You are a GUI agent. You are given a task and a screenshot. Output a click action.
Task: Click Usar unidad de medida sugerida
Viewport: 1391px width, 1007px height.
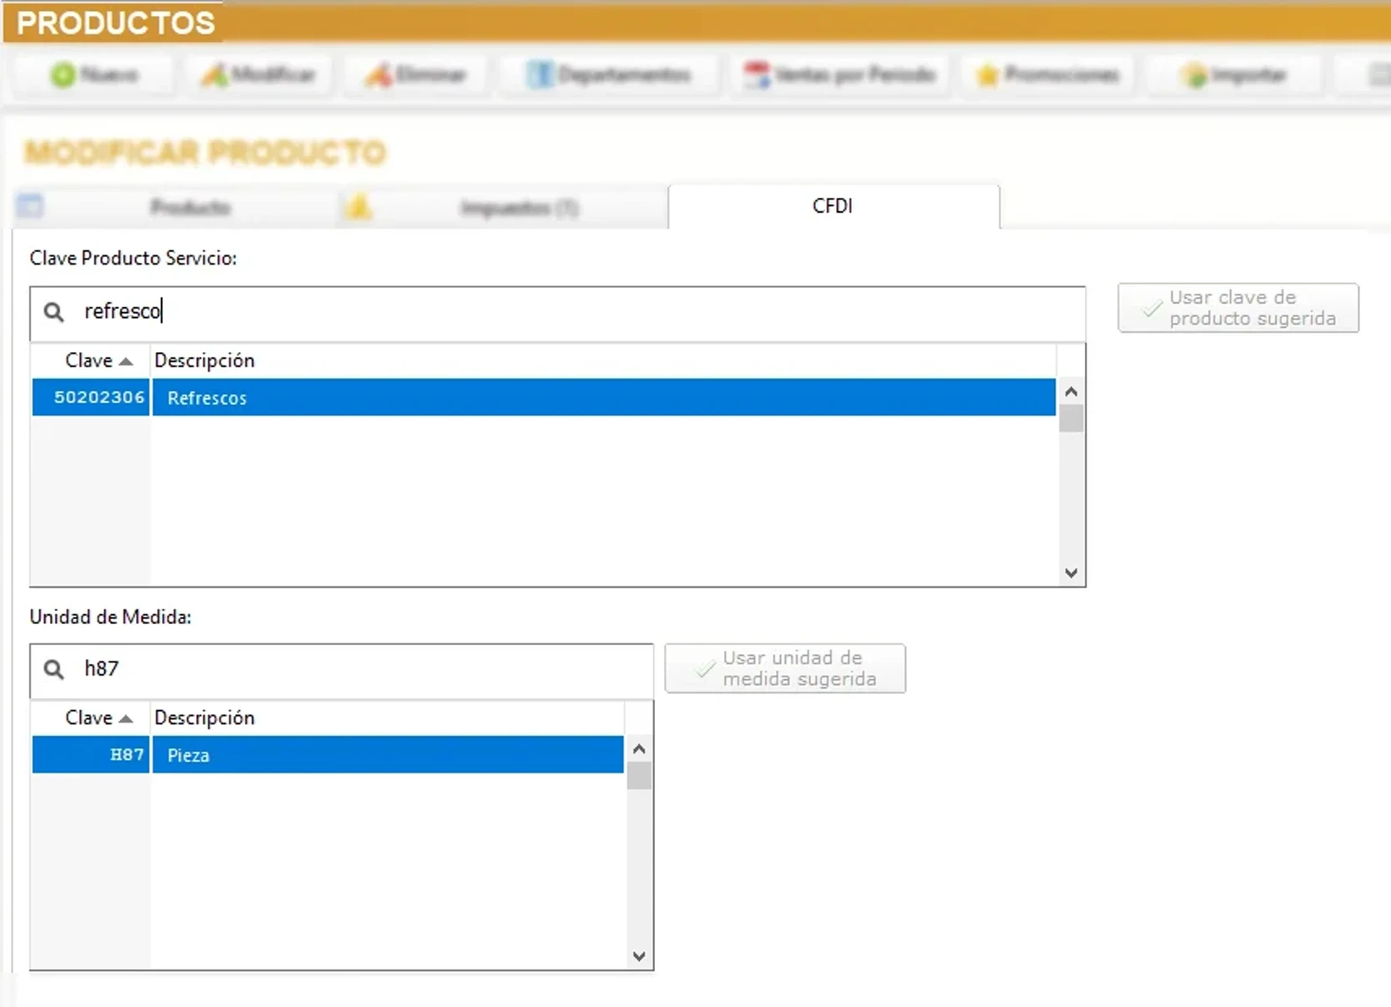[784, 668]
